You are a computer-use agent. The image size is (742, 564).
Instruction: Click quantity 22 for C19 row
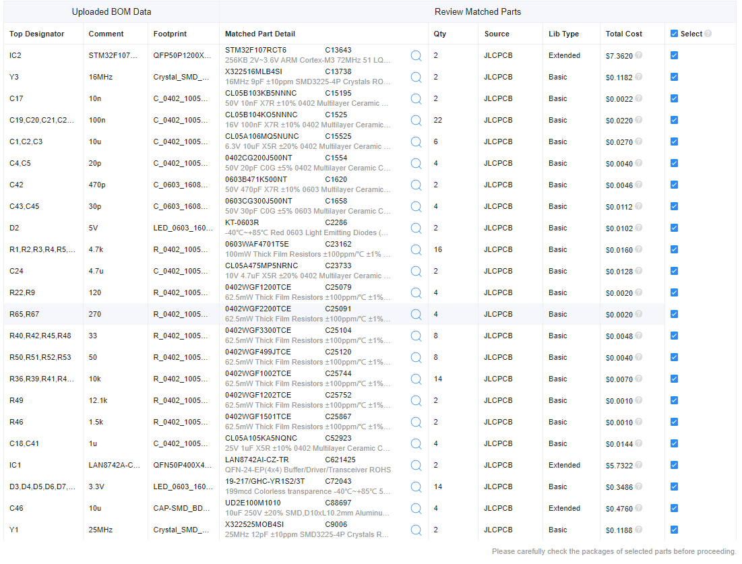click(438, 120)
